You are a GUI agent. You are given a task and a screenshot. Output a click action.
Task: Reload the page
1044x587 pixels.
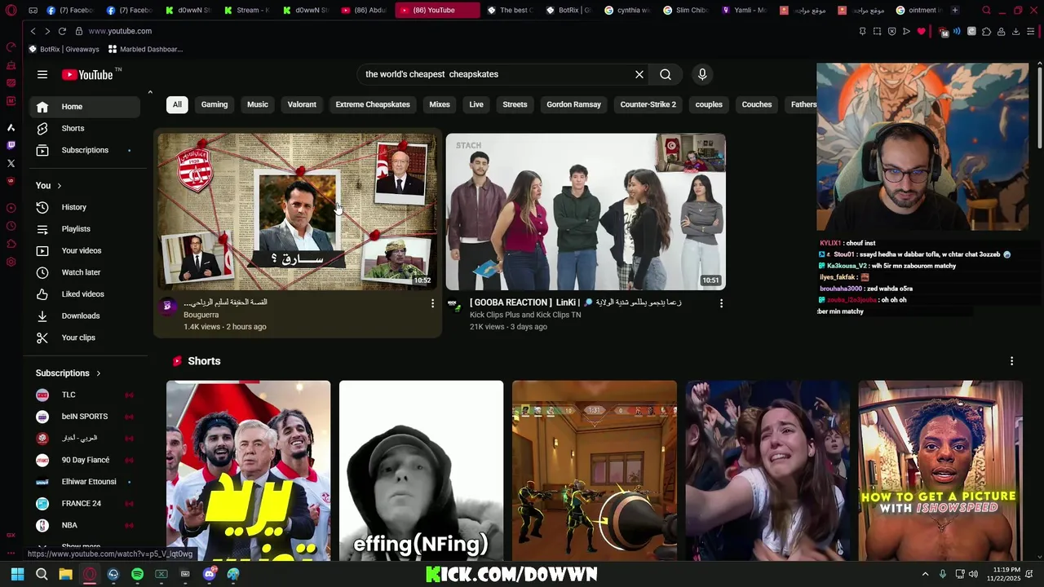(62, 31)
